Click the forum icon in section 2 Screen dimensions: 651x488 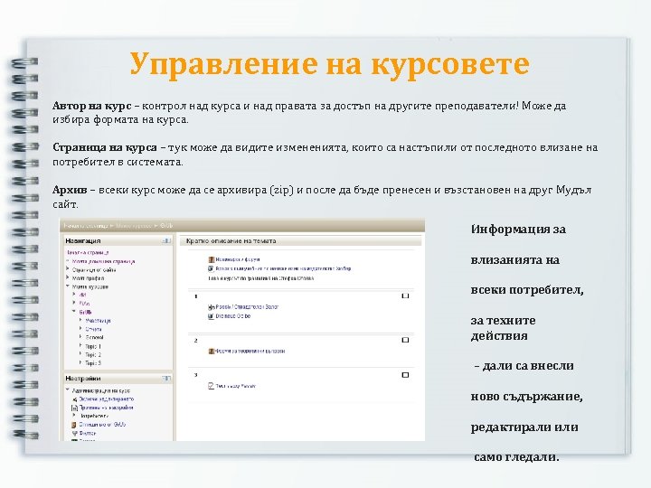212,351
